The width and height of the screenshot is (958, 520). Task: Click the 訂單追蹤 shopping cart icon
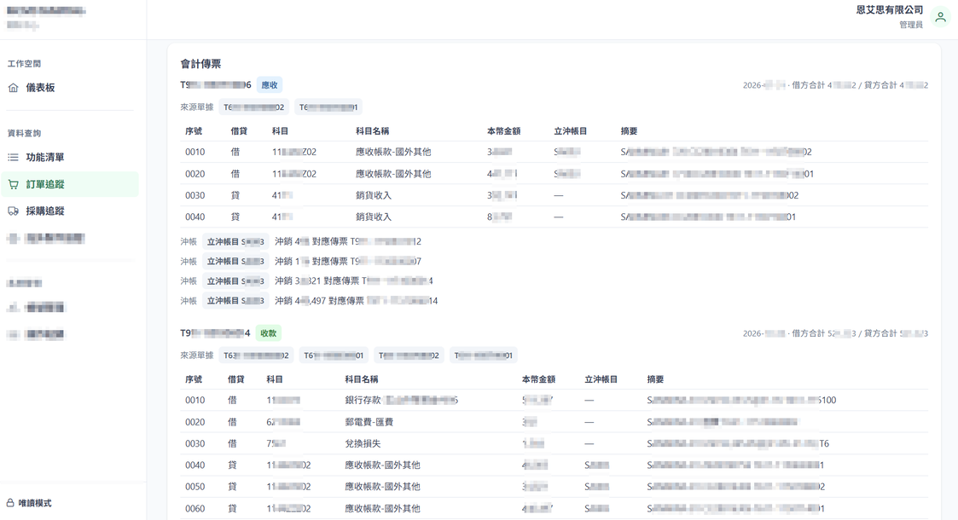[13, 184]
